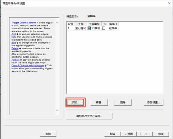Open the Add help link
This screenshot has width=173, height=139.
tap(14, 34)
